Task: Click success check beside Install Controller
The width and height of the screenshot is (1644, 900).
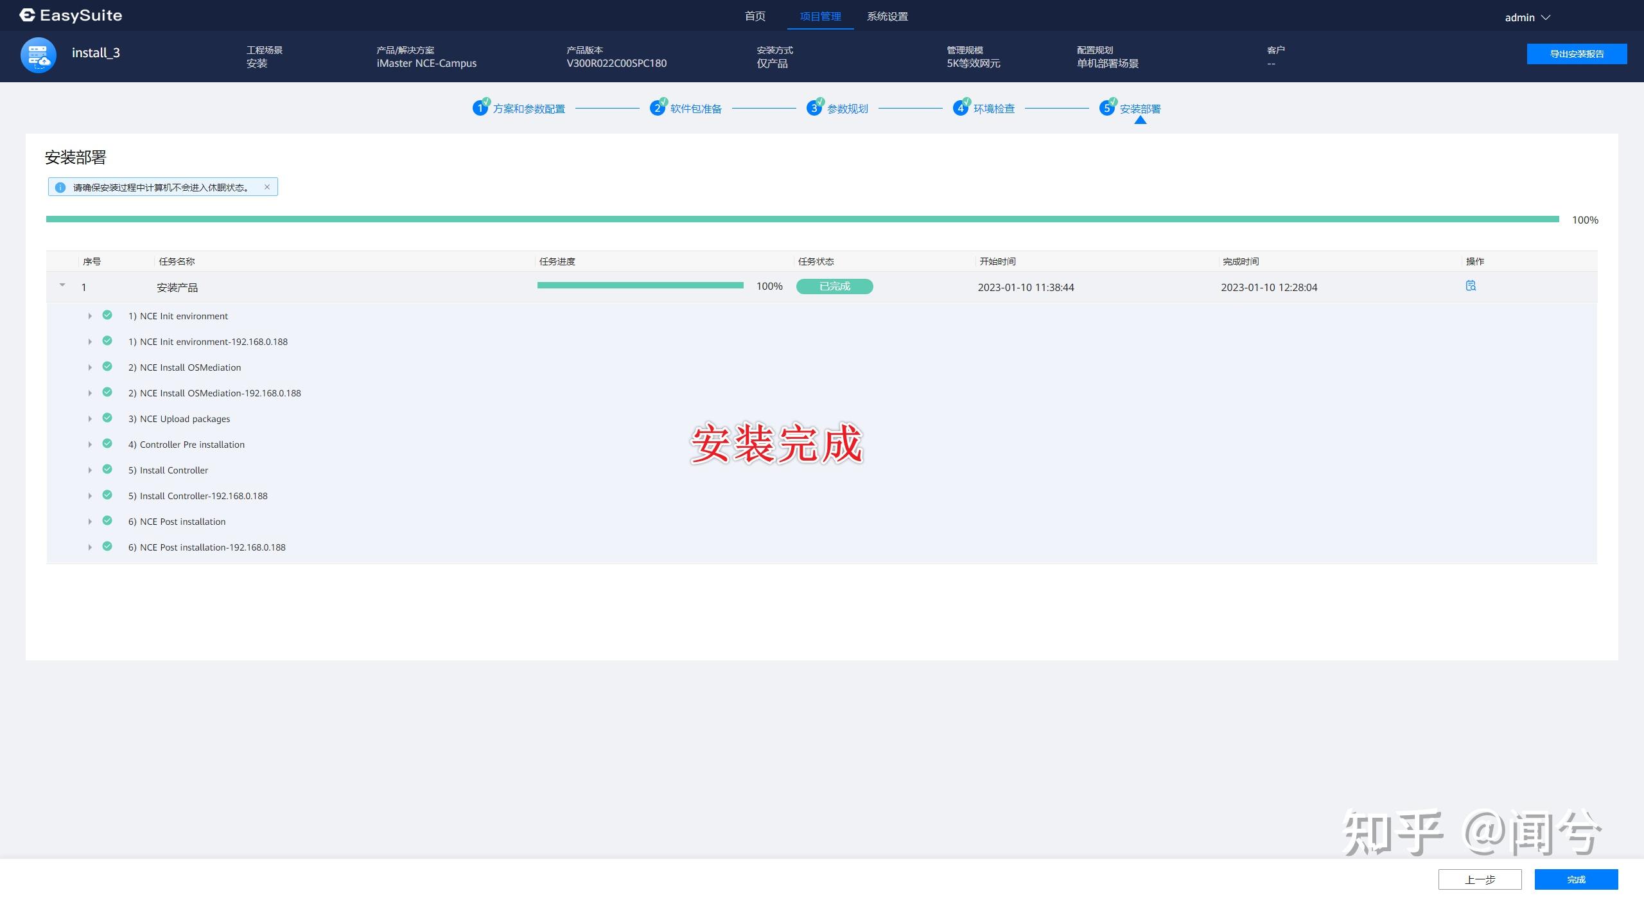Action: click(107, 469)
